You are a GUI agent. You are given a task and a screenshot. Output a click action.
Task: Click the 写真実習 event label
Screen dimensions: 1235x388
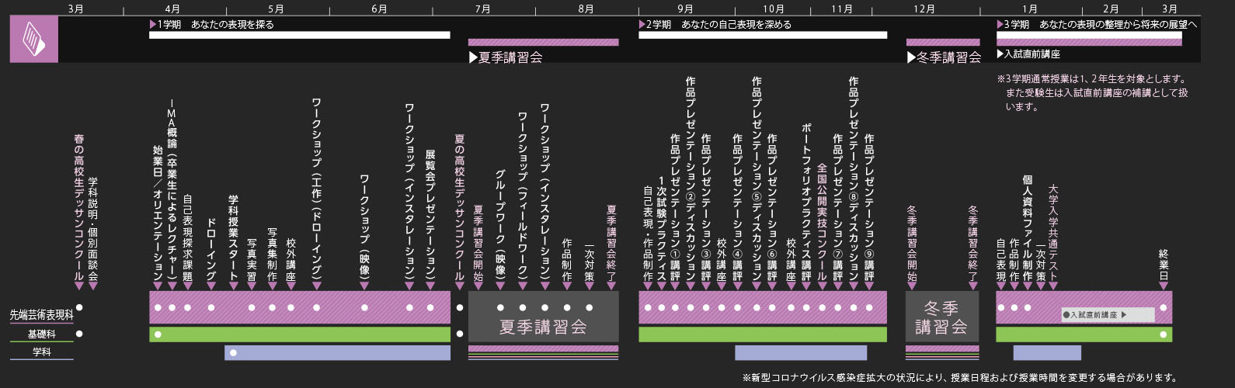[x=252, y=261]
